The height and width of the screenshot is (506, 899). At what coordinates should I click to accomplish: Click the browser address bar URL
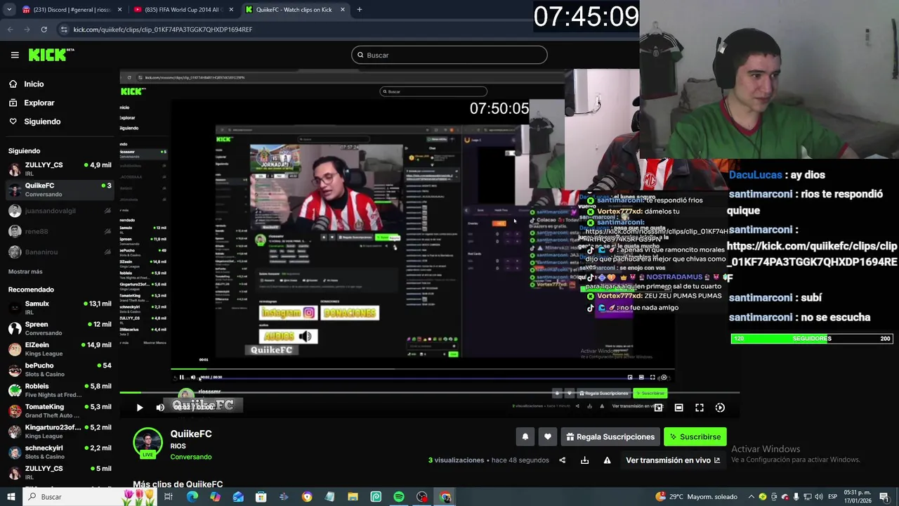[162, 30]
